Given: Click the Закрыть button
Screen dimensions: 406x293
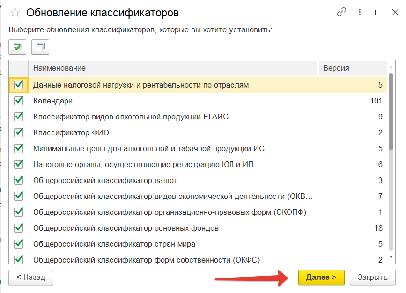Looking at the screenshot, I should click(373, 277).
